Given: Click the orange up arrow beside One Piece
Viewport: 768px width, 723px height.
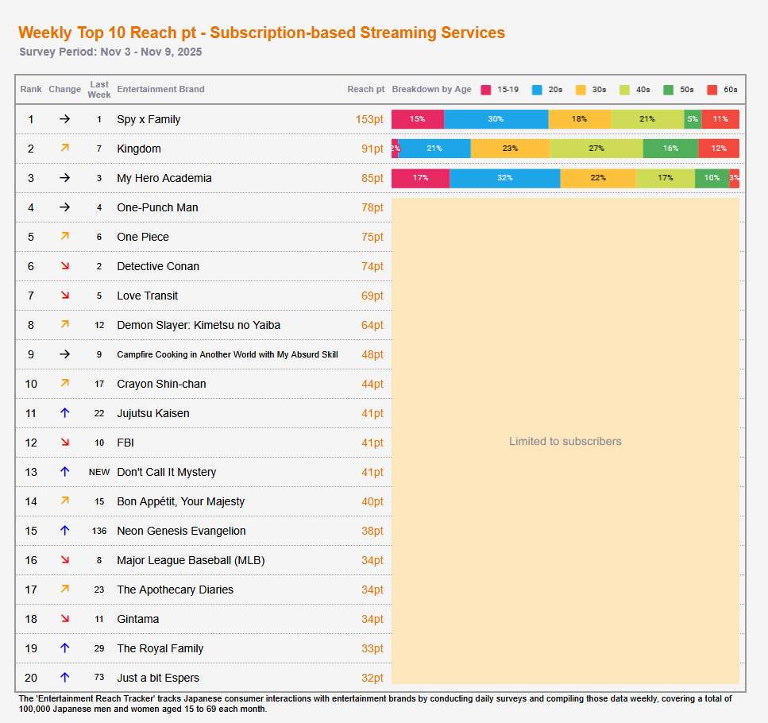Looking at the screenshot, I should 64,236.
